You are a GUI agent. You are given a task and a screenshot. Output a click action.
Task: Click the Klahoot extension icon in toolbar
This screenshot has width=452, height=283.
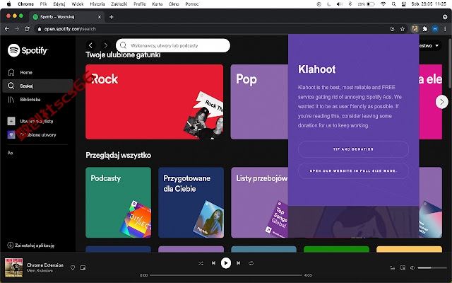[x=415, y=29]
